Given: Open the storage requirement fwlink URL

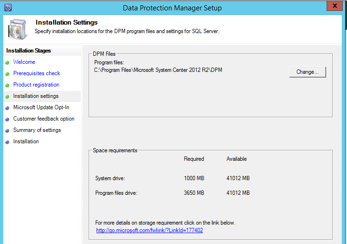Looking at the screenshot, I should (150, 230).
